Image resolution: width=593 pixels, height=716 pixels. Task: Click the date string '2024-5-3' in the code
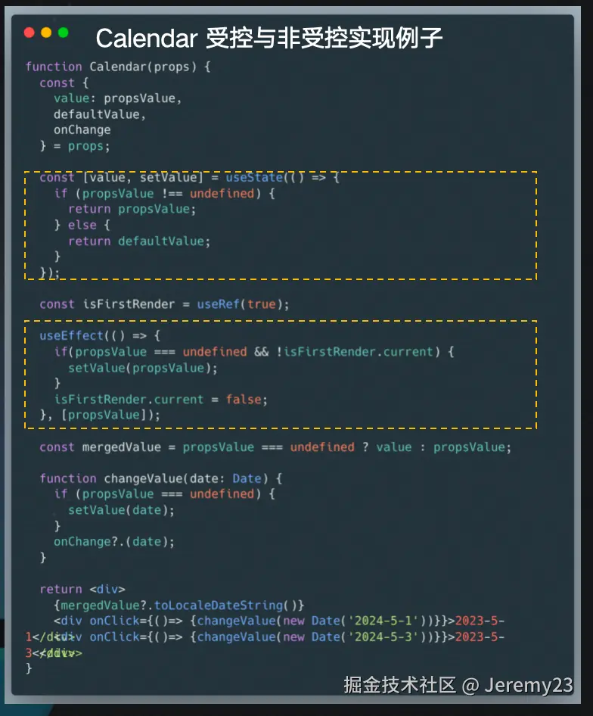(383, 637)
